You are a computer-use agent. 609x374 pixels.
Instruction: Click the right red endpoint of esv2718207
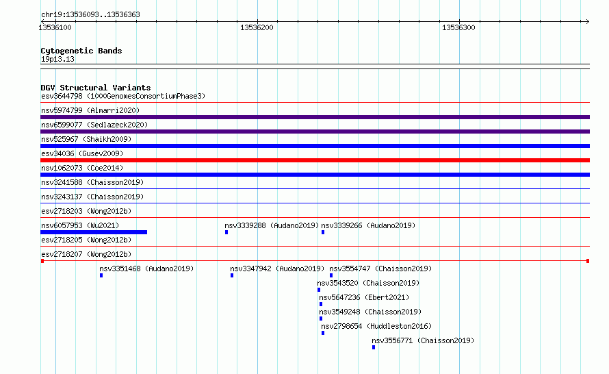click(x=588, y=261)
